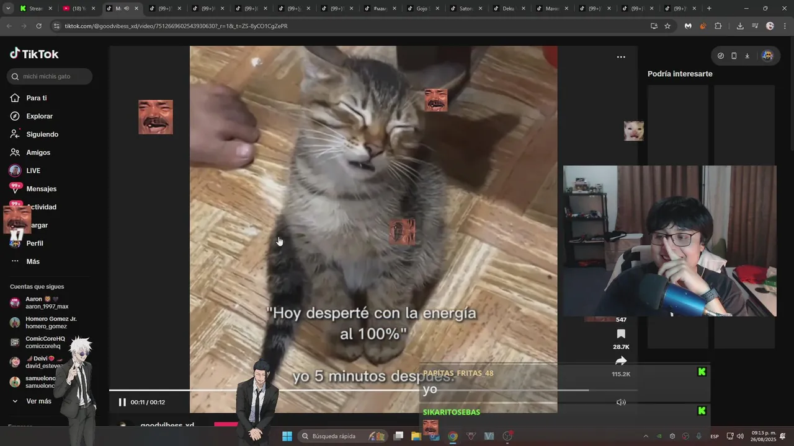
Task: Click the browser back arrow
Action: (x=9, y=26)
